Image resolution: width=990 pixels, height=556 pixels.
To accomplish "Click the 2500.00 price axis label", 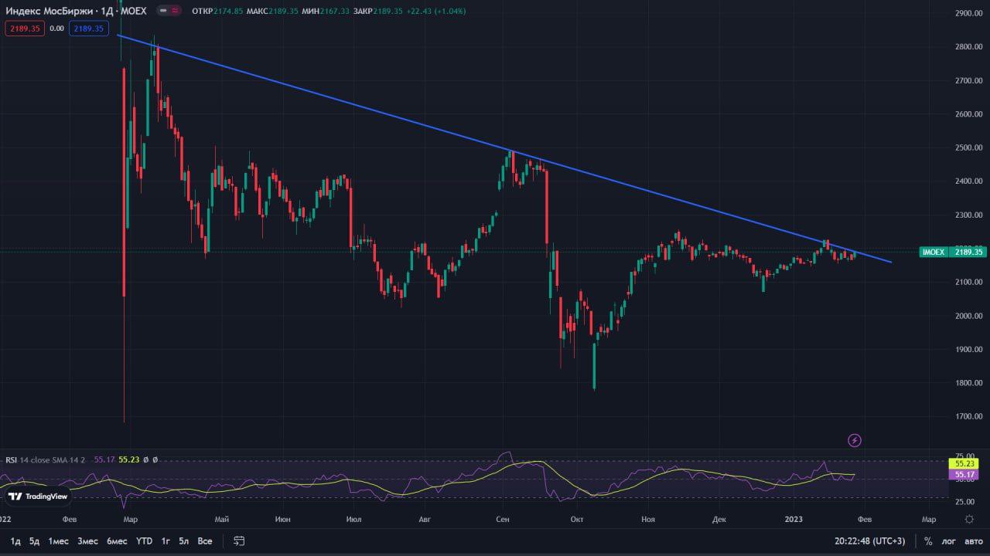I will coord(968,147).
